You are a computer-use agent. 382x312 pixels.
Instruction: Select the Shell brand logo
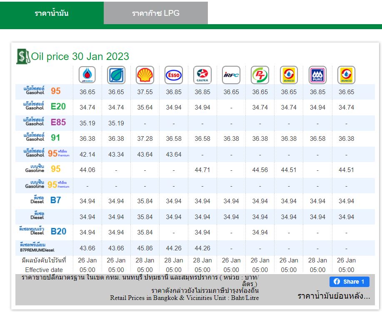click(145, 75)
